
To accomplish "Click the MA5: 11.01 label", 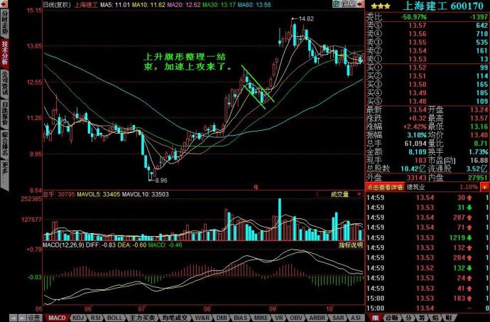I will (115, 5).
